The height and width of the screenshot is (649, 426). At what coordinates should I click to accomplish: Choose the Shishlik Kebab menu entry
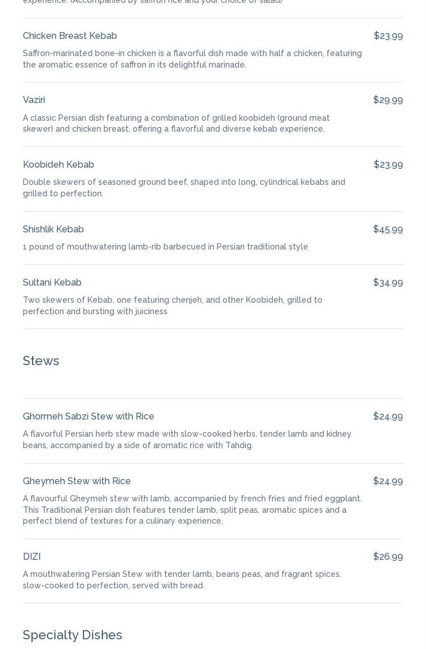tap(53, 229)
